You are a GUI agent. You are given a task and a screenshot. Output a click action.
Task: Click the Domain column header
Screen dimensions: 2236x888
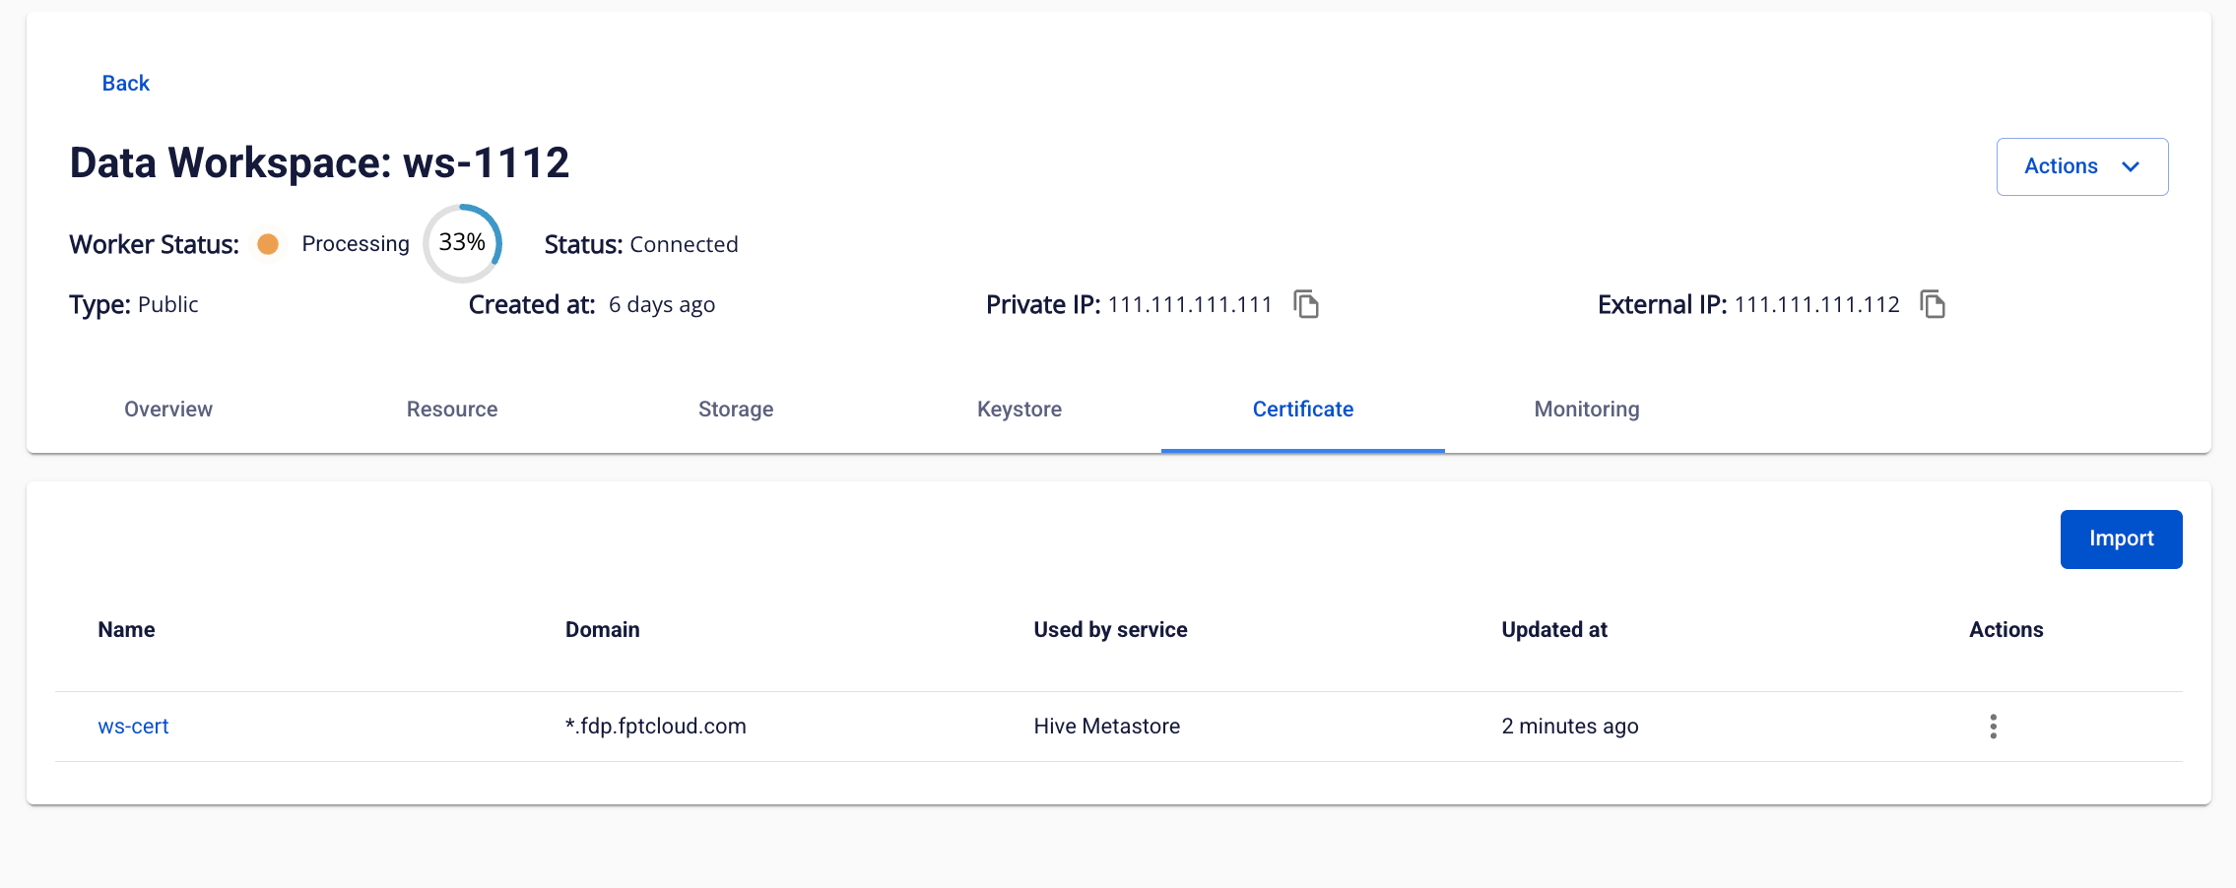(602, 630)
